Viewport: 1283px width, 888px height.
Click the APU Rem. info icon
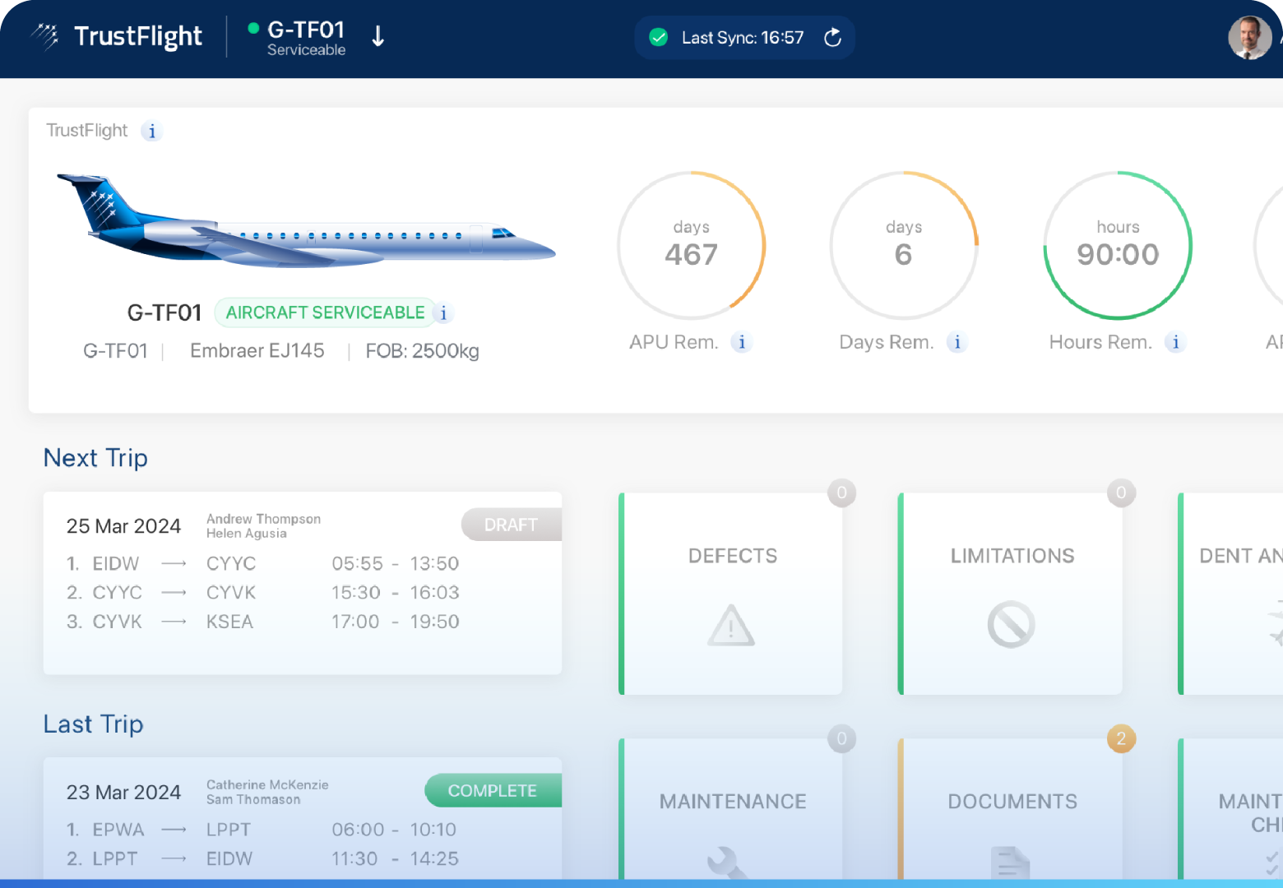[742, 343]
